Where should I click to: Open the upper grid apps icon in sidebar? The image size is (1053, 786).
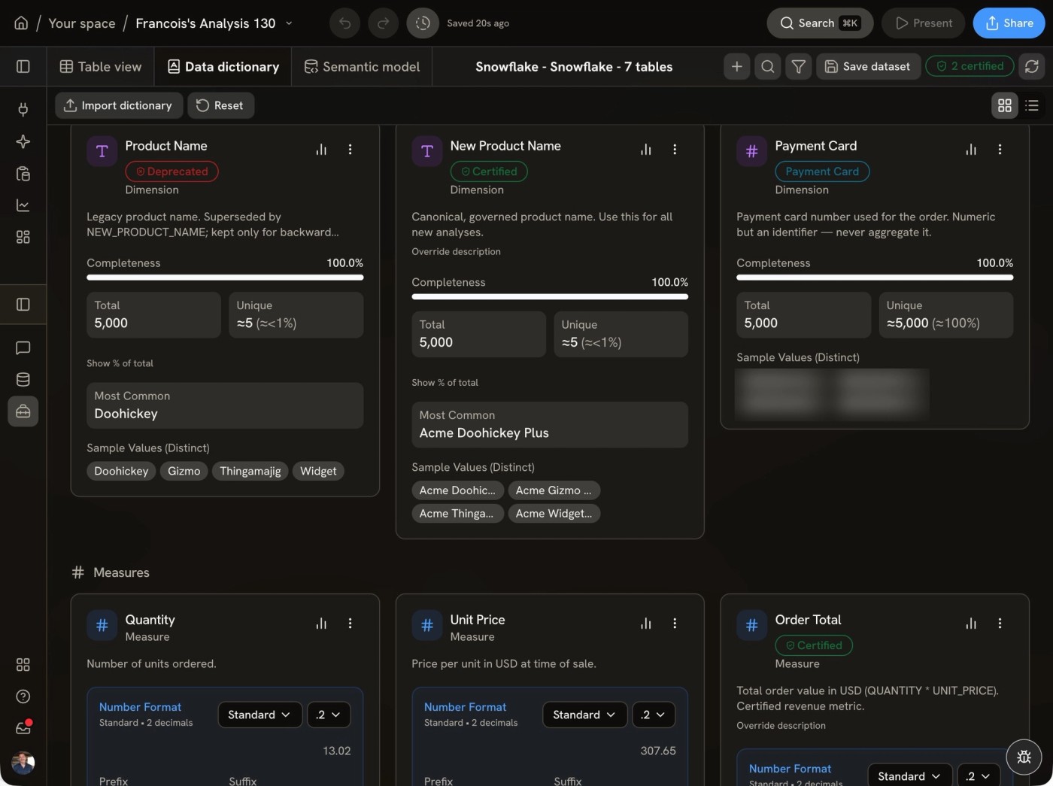click(23, 237)
